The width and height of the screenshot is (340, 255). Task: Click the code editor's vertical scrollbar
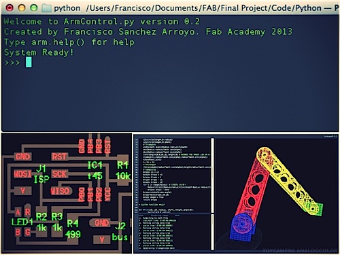pyautogui.click(x=213, y=175)
